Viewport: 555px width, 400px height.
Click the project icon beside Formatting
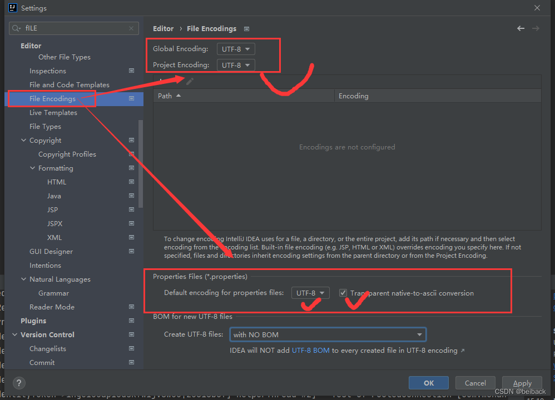pyautogui.click(x=131, y=168)
